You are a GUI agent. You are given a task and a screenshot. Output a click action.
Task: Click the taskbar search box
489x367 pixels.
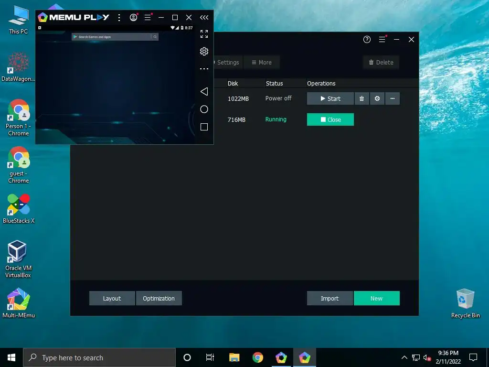pos(99,357)
